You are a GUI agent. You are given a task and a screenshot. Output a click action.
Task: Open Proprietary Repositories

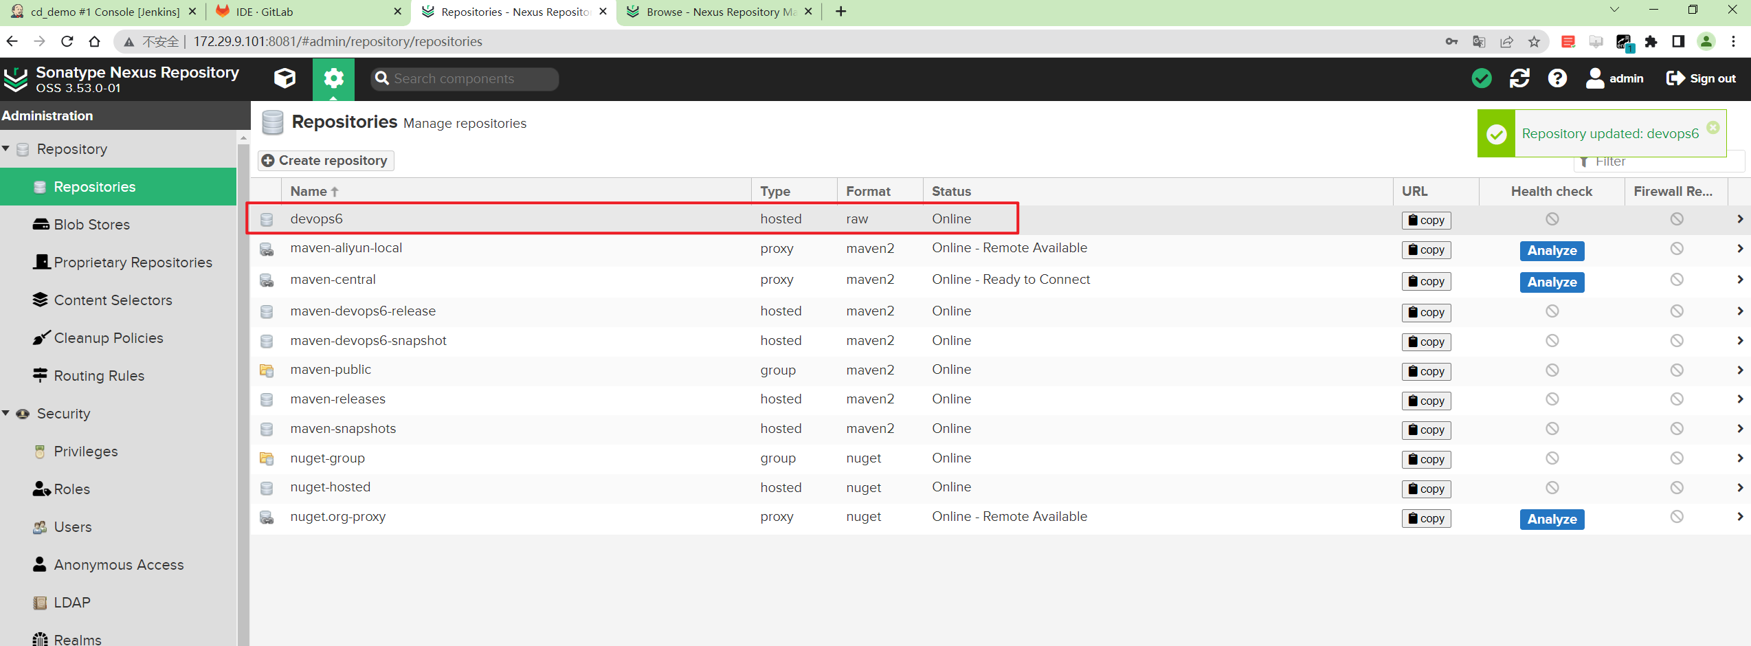point(133,263)
